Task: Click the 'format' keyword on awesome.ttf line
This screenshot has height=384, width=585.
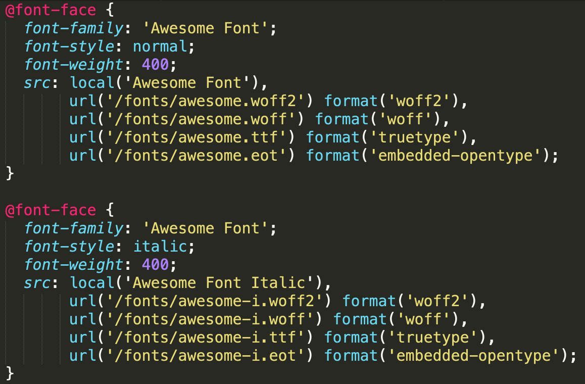Action: point(333,137)
